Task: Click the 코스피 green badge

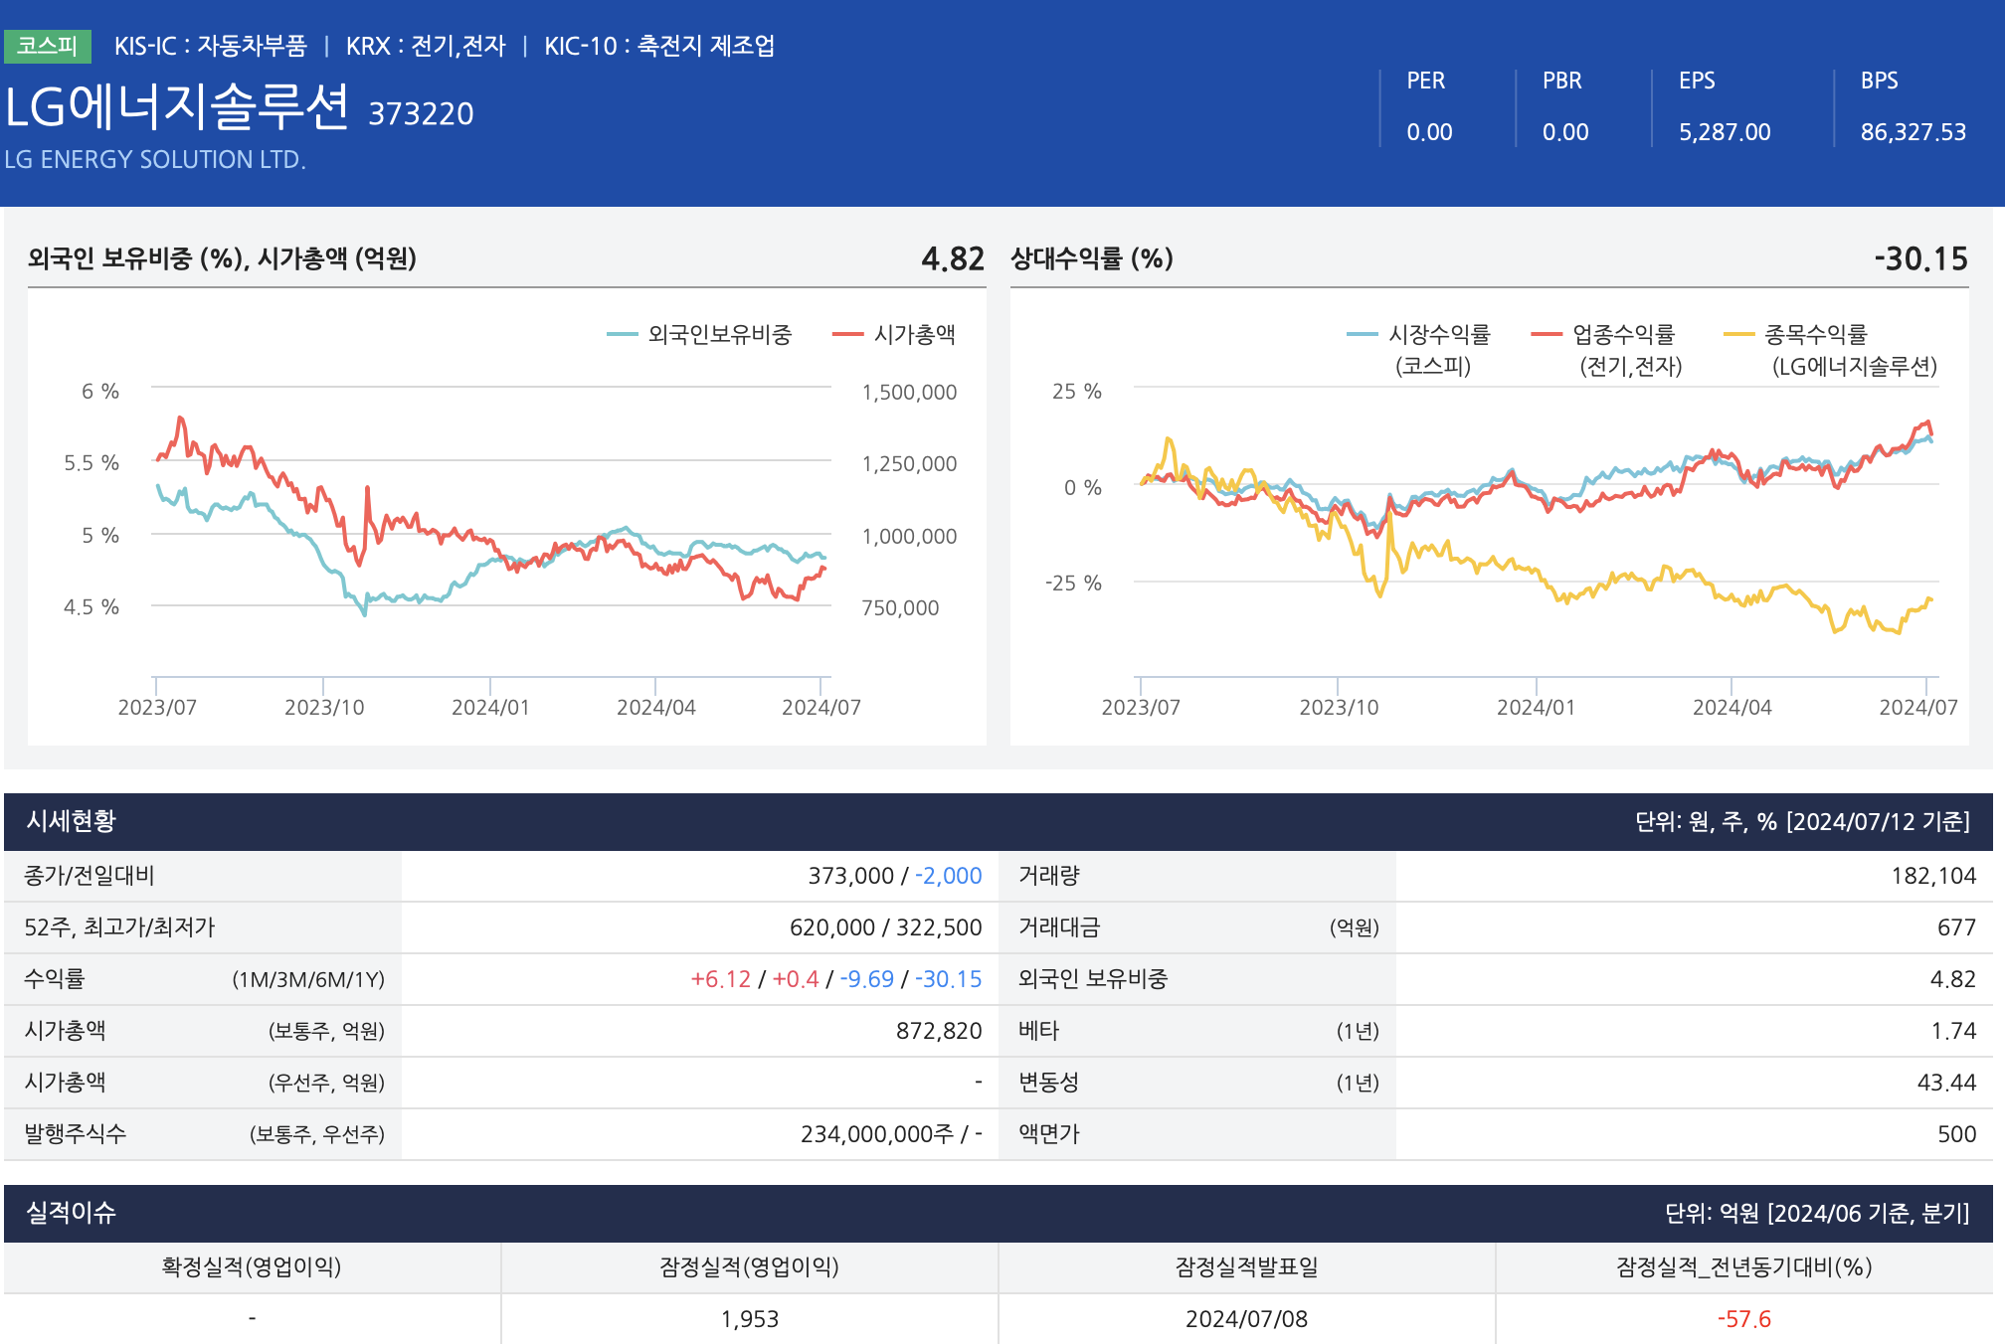Action: coord(47,46)
